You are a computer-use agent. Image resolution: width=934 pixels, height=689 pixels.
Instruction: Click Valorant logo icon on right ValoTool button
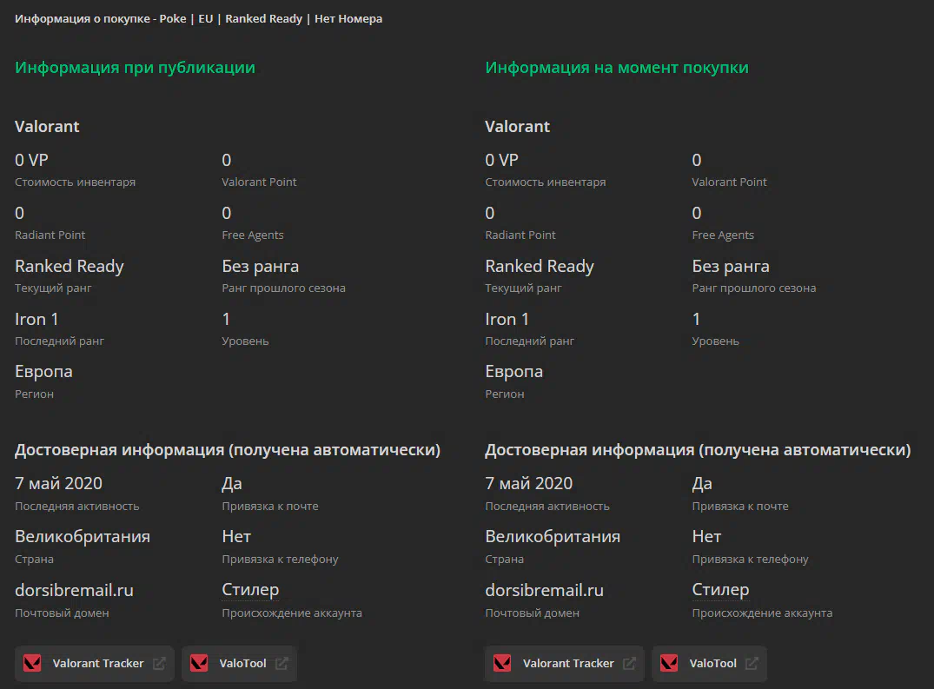coord(669,664)
